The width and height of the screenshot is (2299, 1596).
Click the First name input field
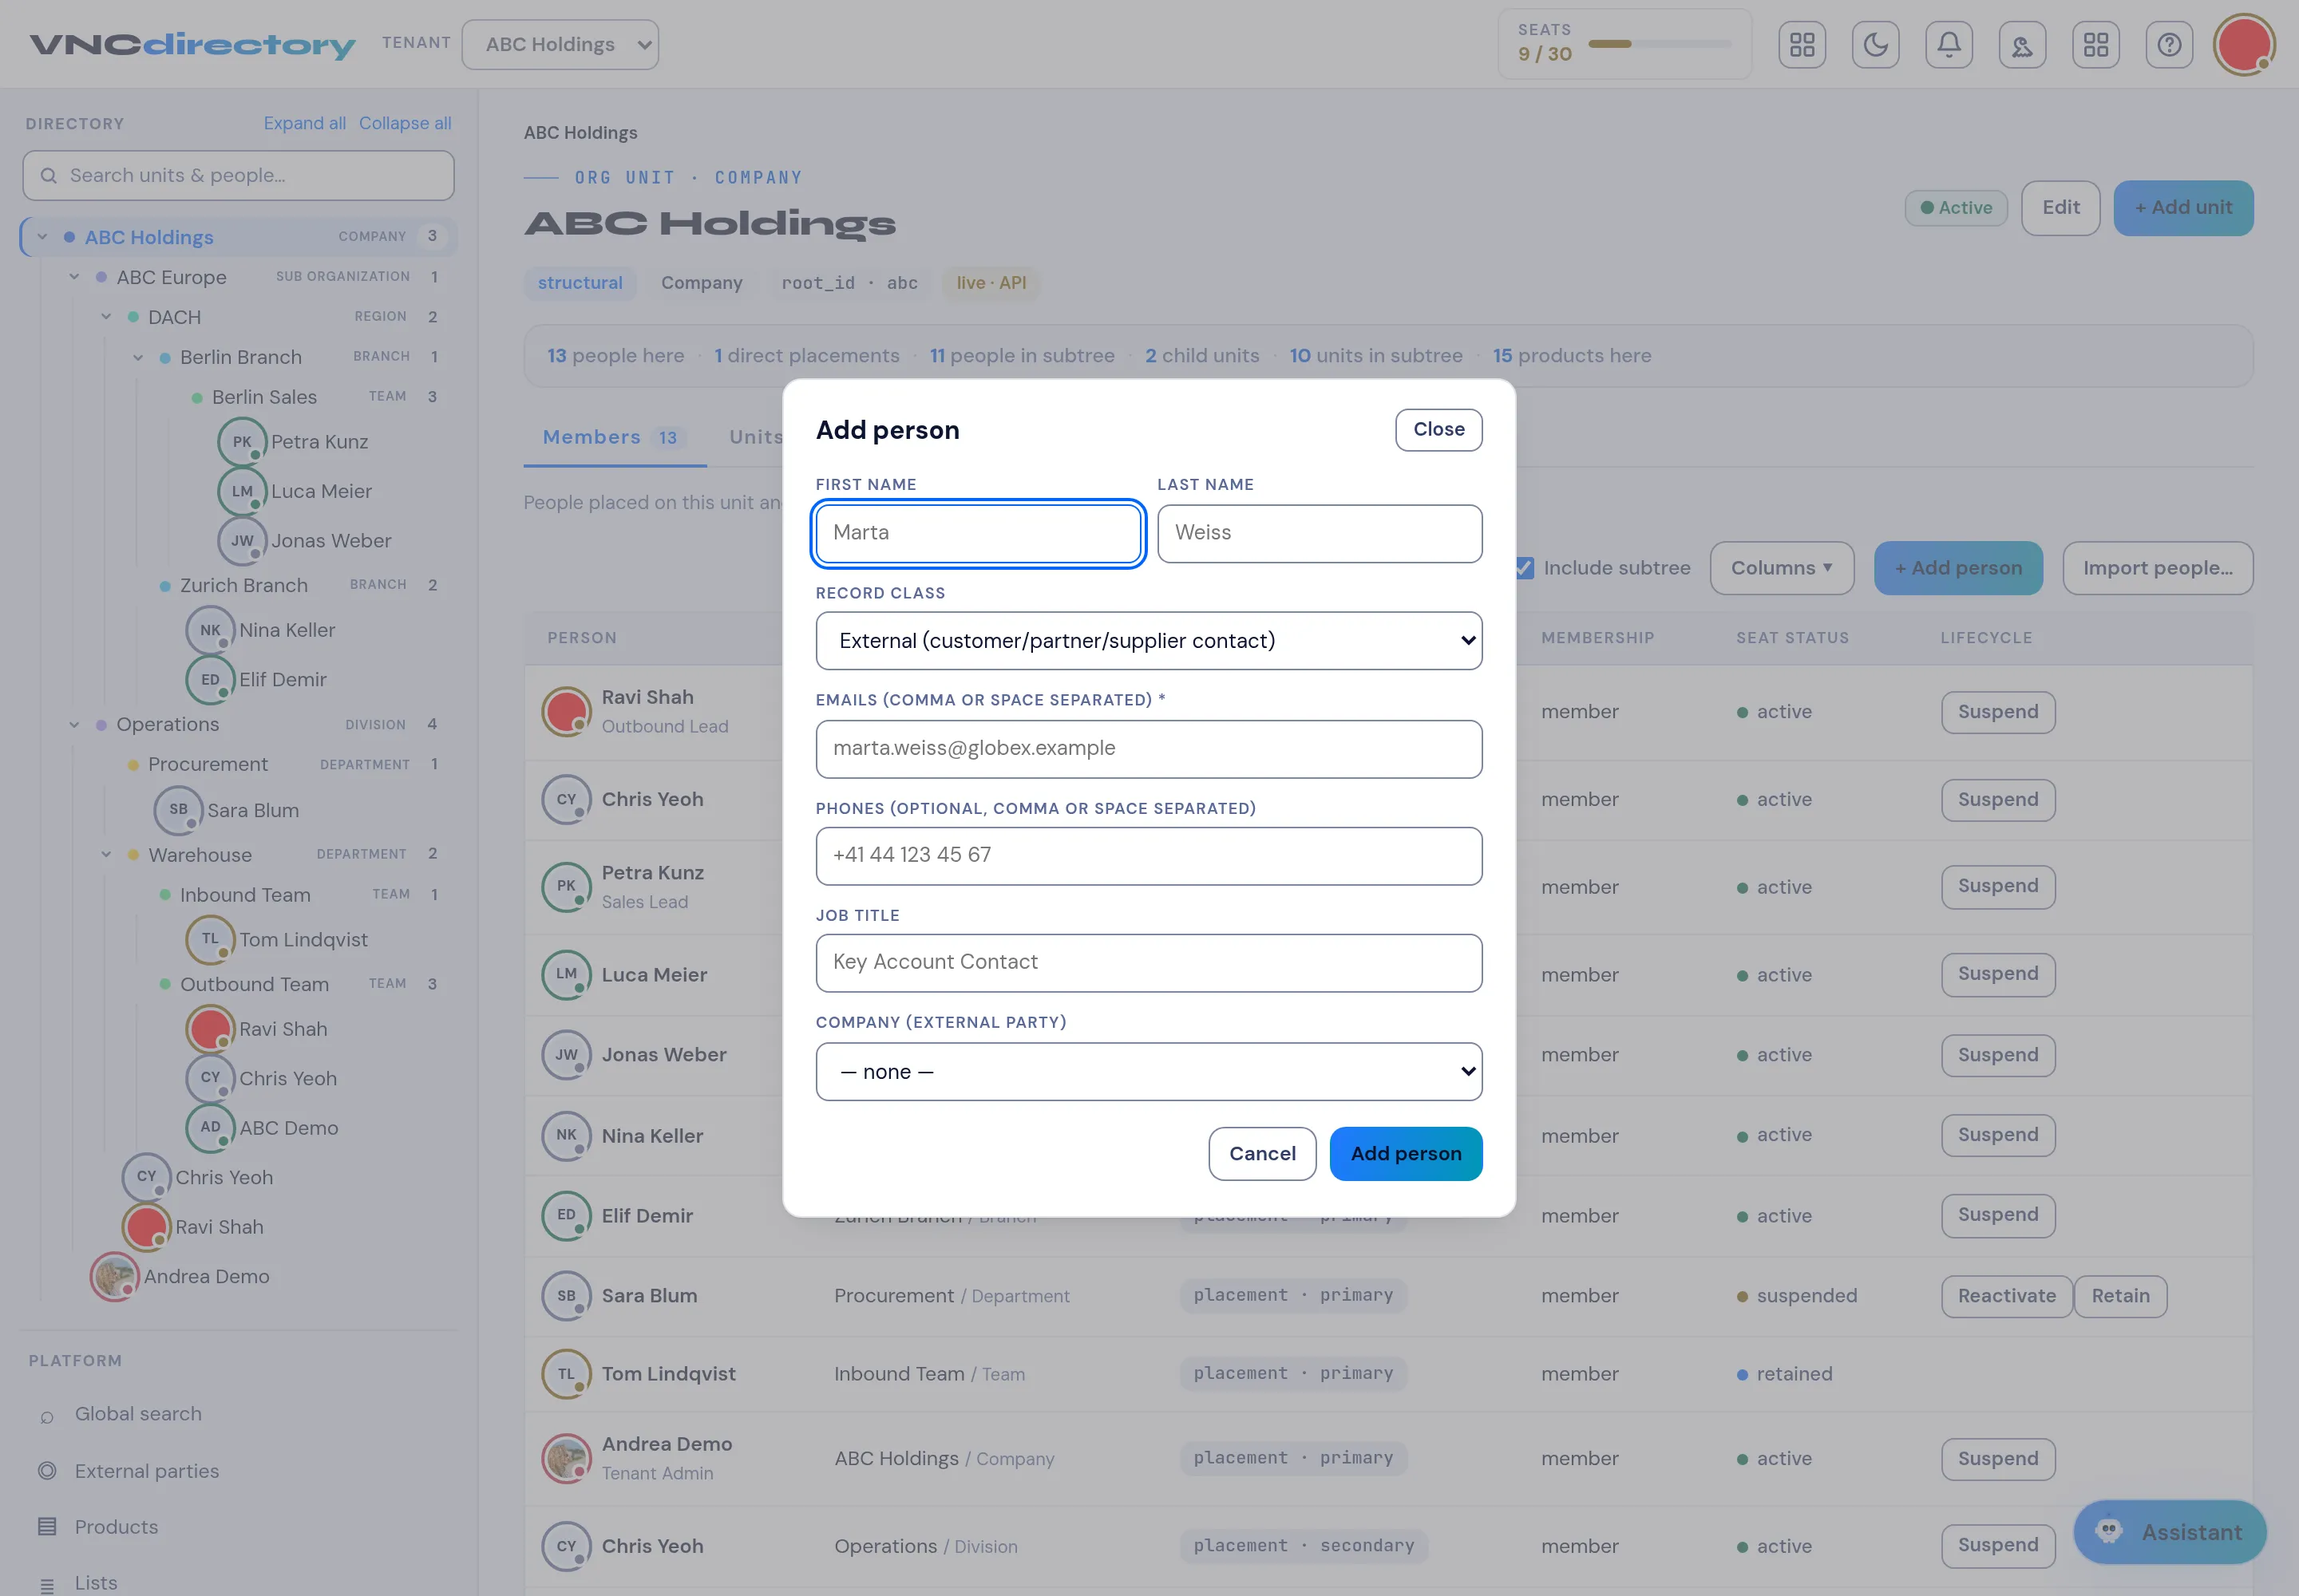coord(979,533)
